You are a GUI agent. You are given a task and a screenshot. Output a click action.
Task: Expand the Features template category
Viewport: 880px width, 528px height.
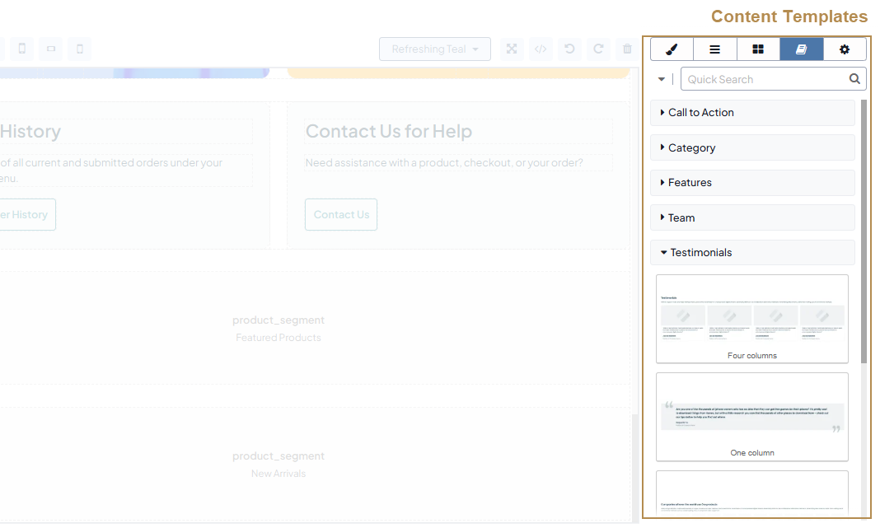point(751,183)
